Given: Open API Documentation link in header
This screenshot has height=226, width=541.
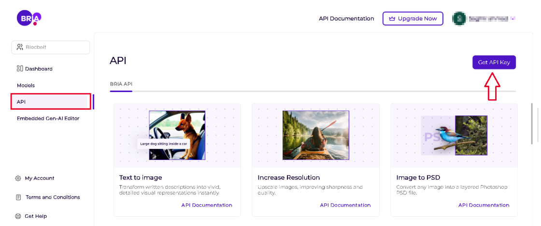Looking at the screenshot, I should click(346, 19).
